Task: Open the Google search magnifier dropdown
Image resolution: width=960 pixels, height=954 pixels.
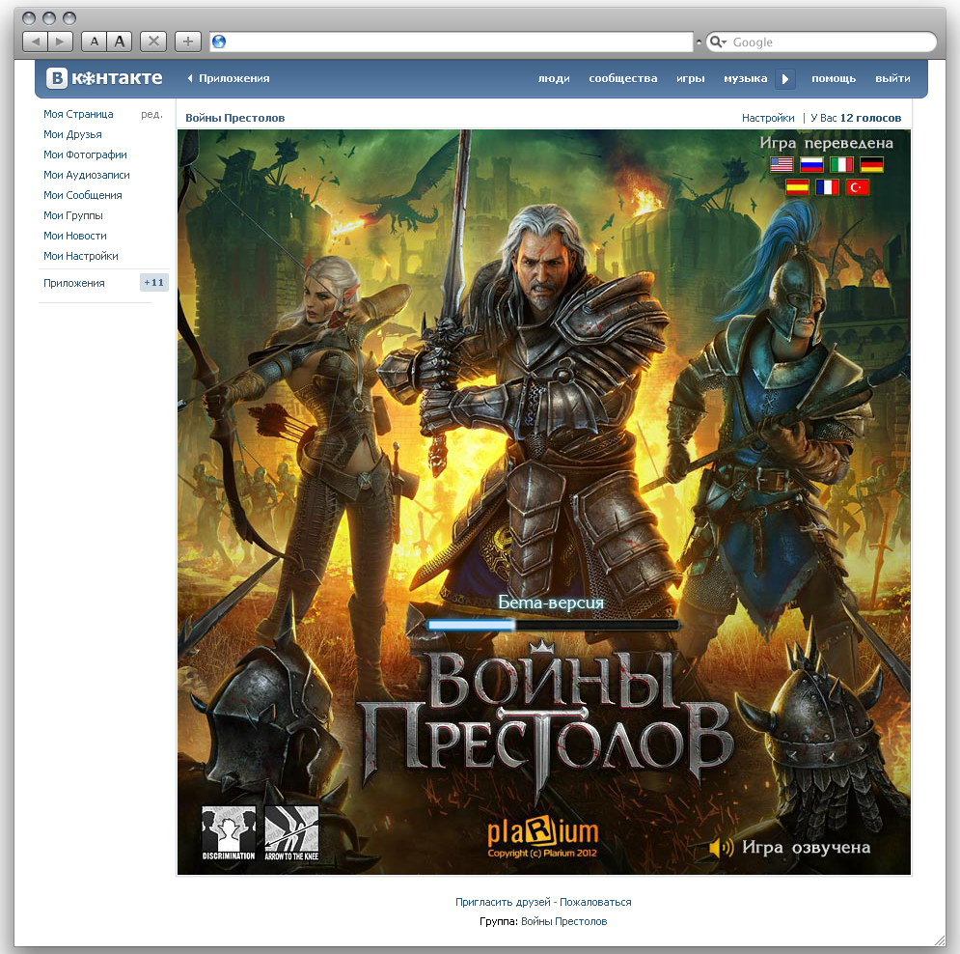Action: click(x=718, y=42)
